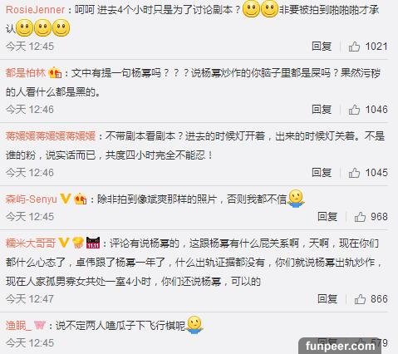Reply to RosieJenner's comment

point(322,47)
